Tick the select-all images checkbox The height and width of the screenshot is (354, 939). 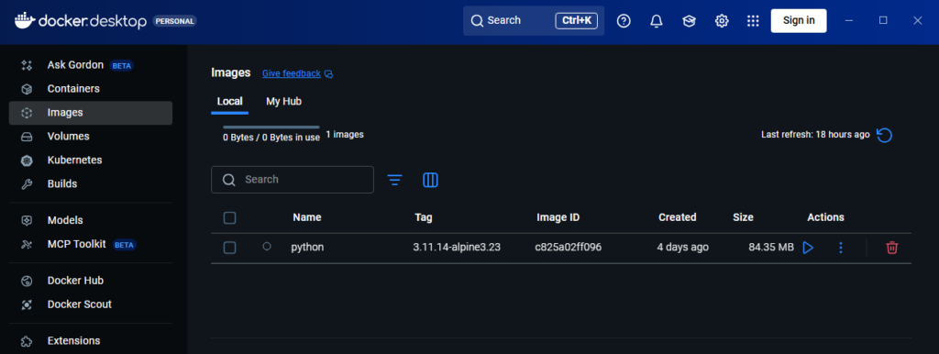230,218
